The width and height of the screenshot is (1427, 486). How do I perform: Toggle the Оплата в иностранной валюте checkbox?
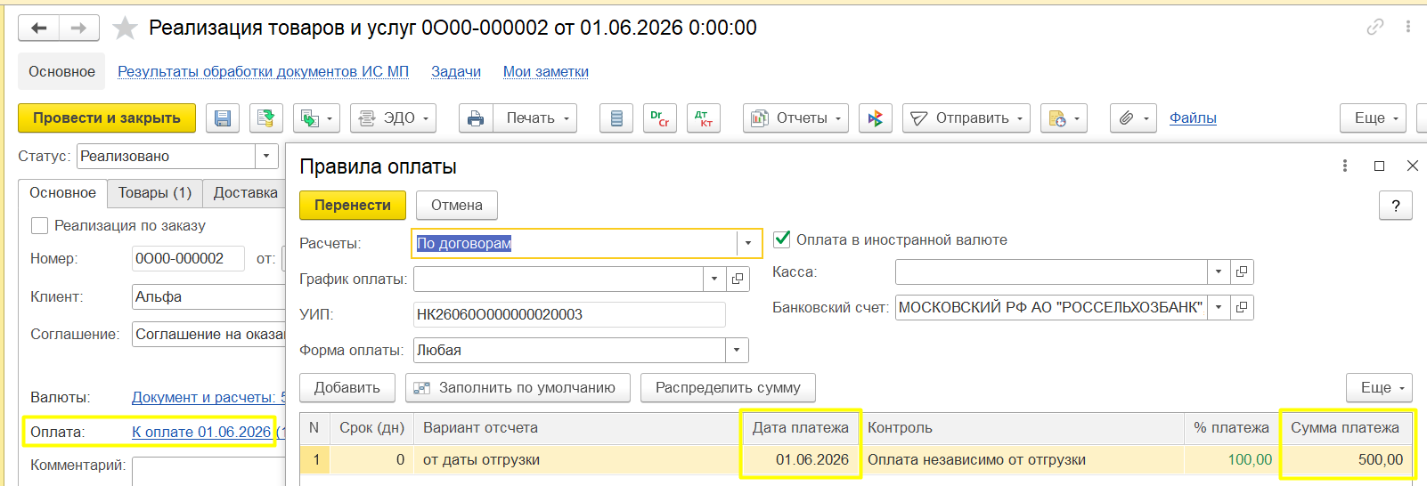coord(782,239)
